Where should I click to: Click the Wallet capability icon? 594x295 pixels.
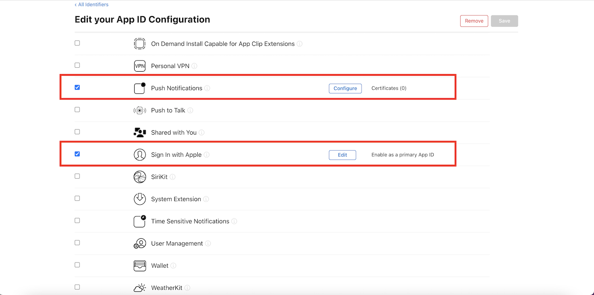click(140, 266)
